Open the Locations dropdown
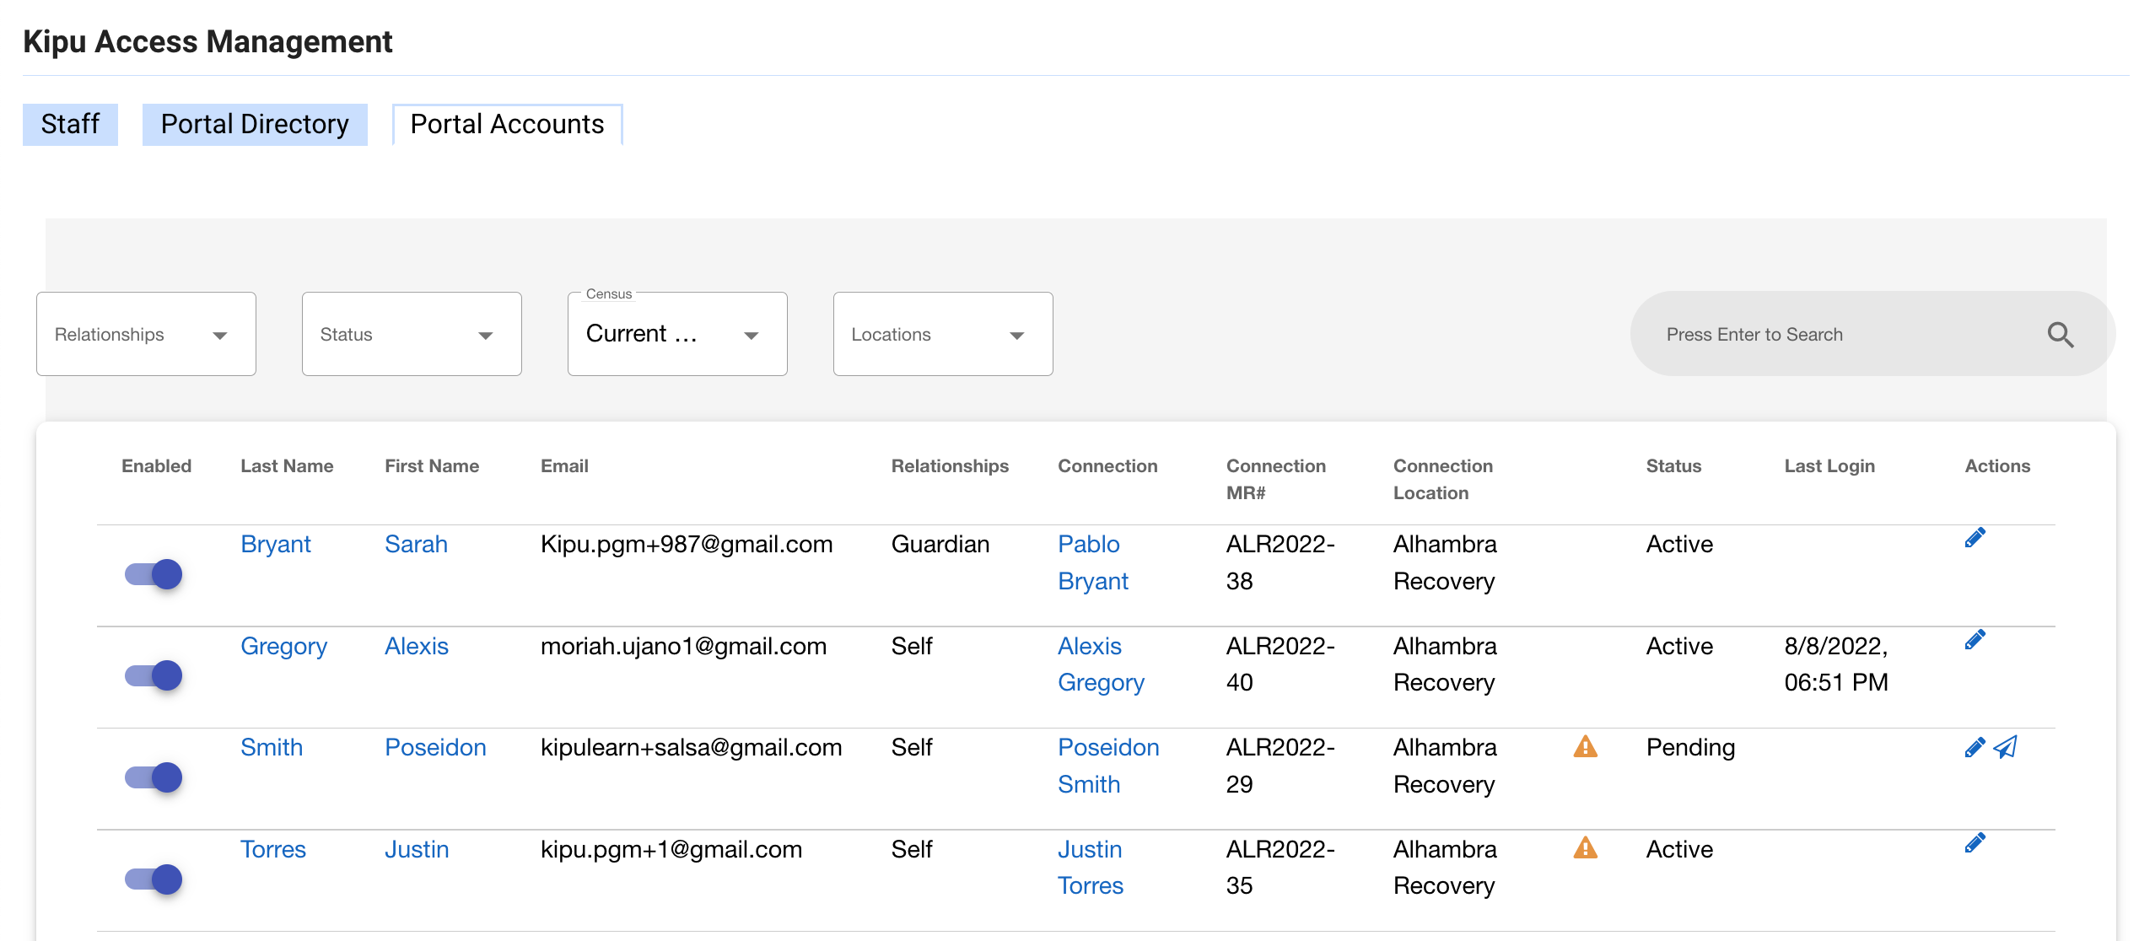 point(942,333)
